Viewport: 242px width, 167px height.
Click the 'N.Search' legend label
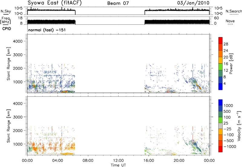pos(234,11)
